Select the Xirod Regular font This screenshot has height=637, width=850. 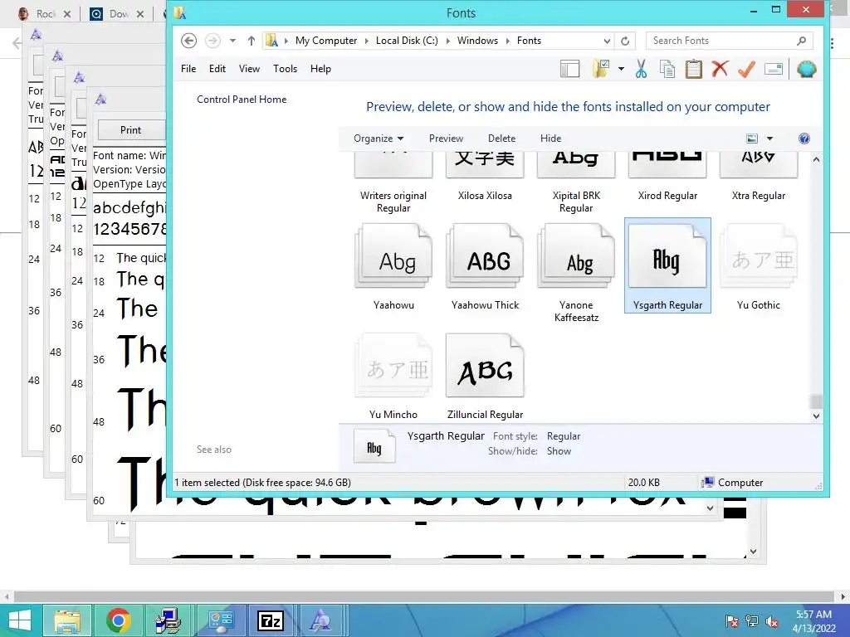coord(668,177)
